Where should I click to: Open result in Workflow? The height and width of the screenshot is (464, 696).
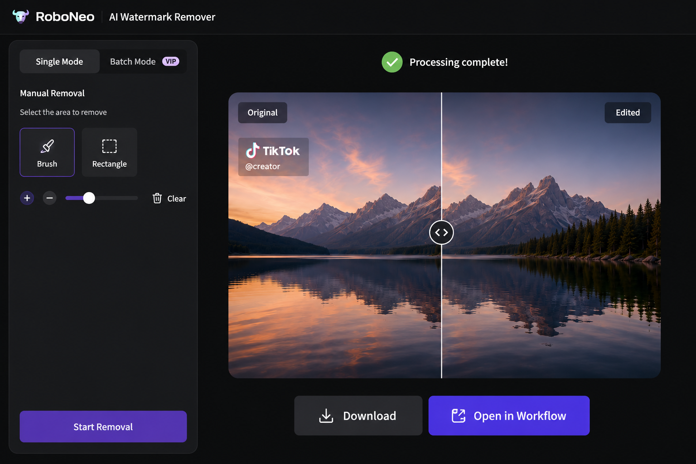coord(509,416)
